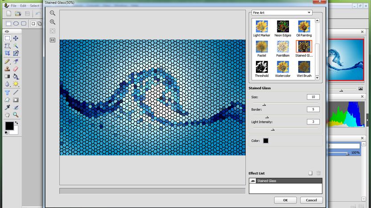Click the effects list scroll down arrow
This screenshot has height=208, width=371.
[317, 78]
